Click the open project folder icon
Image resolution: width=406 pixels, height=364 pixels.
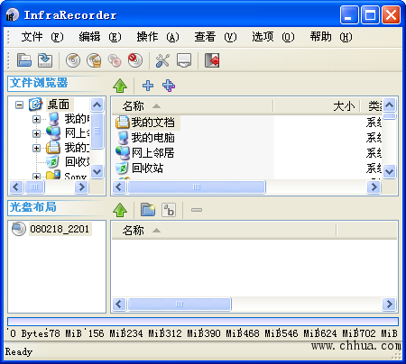pos(24,60)
